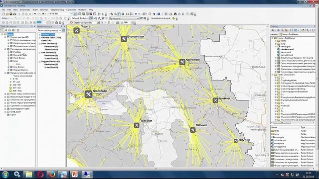Open Граф дорог network dataset dropdown

click(138, 18)
